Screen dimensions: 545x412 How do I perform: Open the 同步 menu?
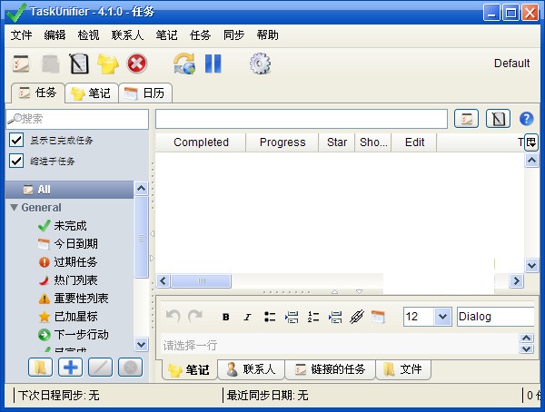pyautogui.click(x=233, y=35)
